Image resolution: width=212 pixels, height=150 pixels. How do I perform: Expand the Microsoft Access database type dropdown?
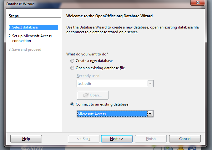(x=150, y=114)
